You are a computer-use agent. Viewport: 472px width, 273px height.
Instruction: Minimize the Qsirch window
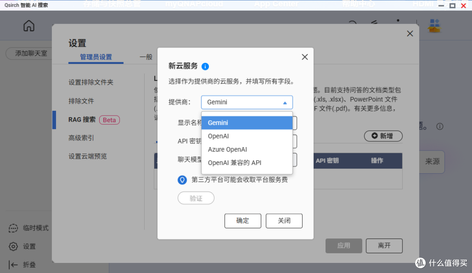click(441, 5)
